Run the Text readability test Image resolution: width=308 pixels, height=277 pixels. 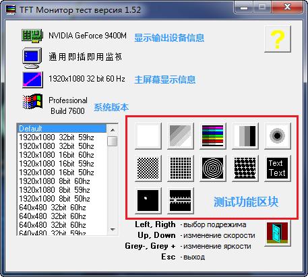coord(278,168)
